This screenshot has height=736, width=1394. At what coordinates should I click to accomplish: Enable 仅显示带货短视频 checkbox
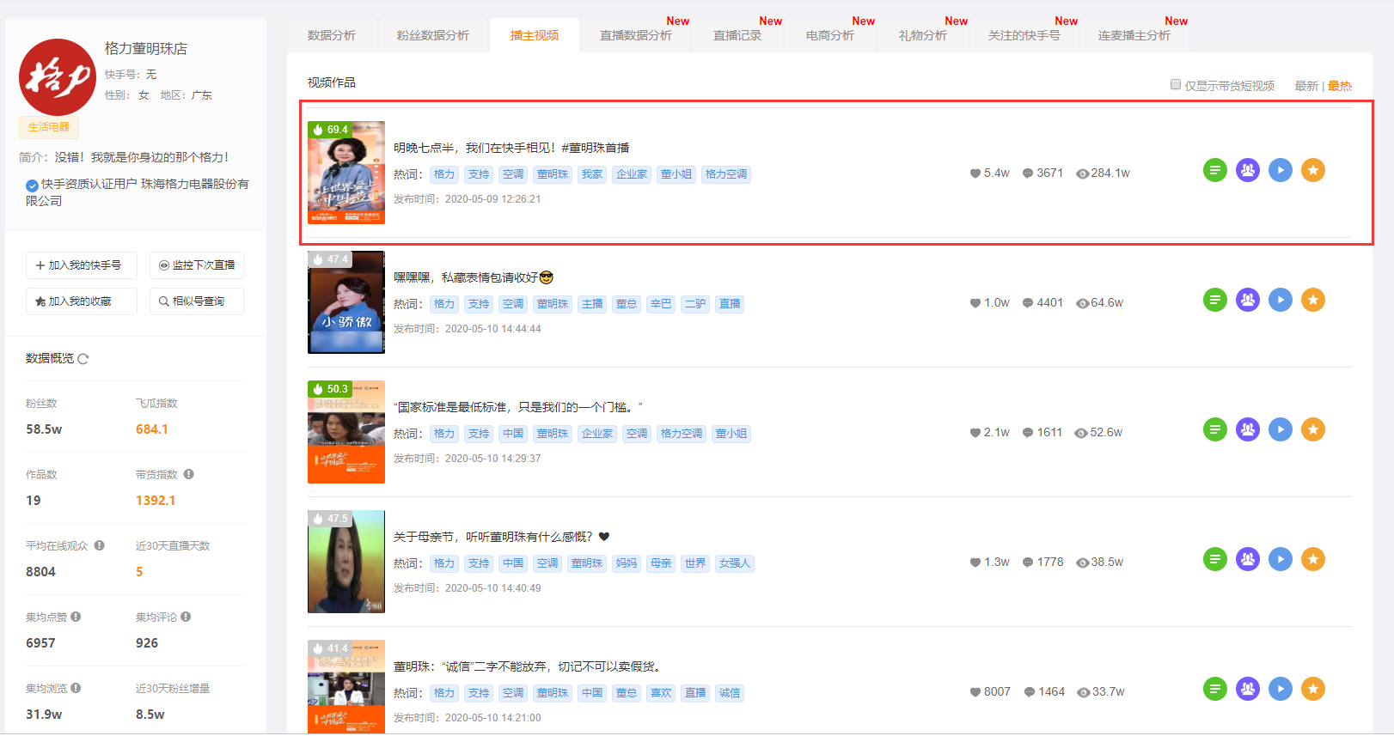[x=1175, y=84]
